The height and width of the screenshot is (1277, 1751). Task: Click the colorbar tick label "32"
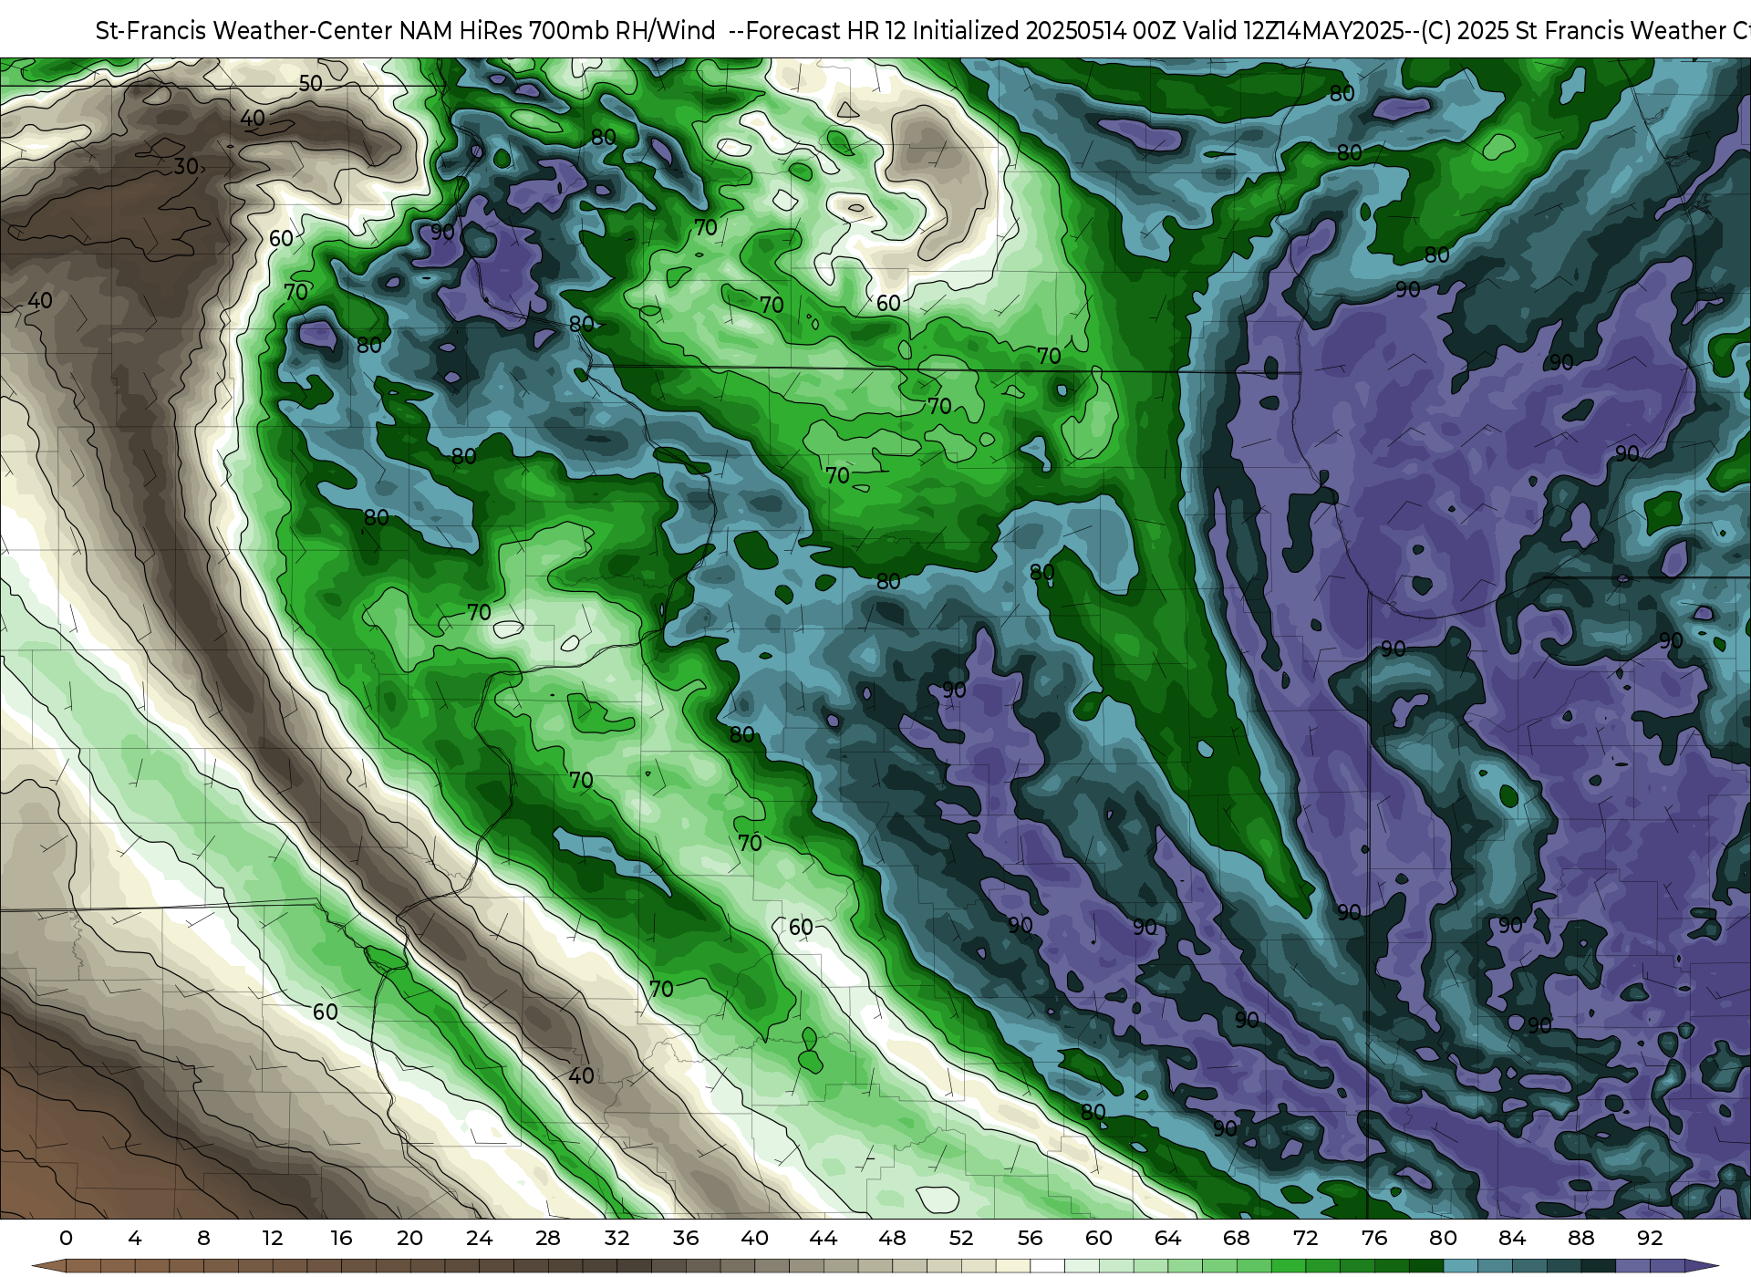(616, 1238)
